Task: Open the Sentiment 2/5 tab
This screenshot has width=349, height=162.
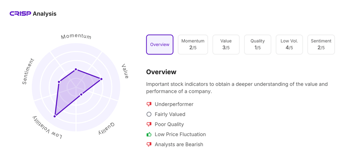Action: point(321,45)
